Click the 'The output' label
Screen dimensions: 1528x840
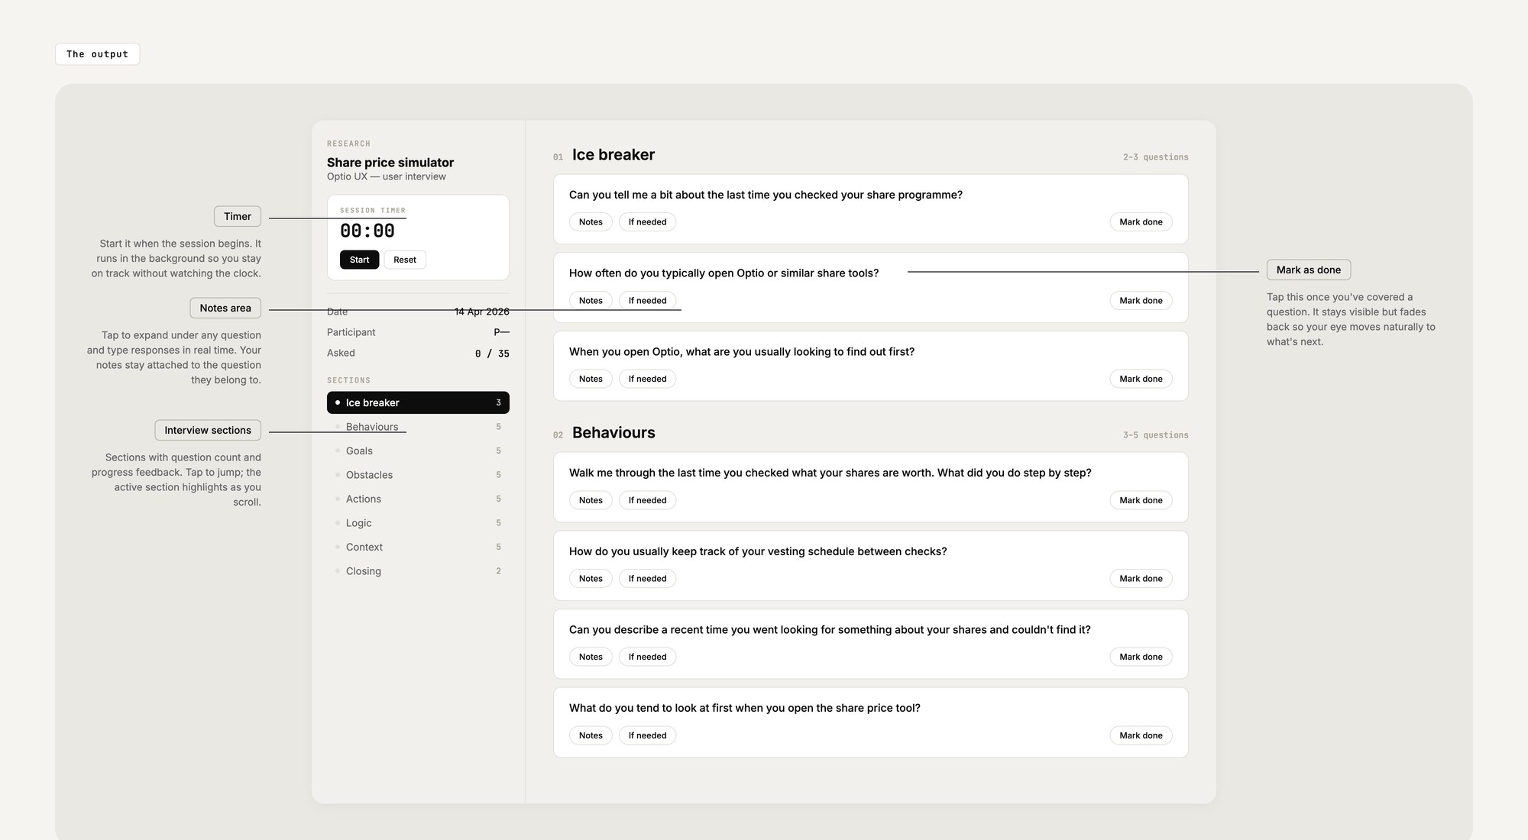click(x=97, y=54)
